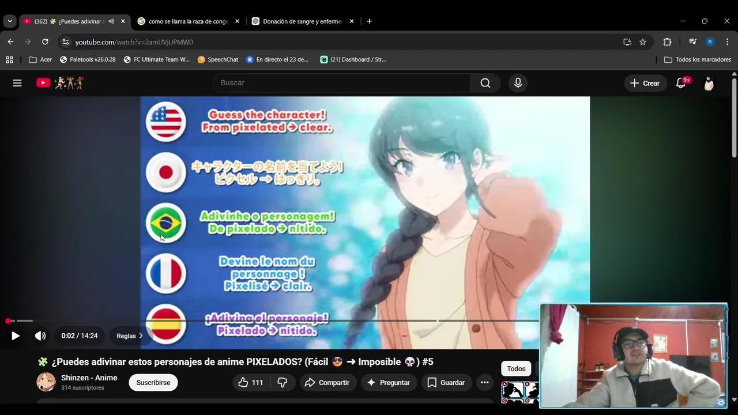Switch to the Google search tab
The width and height of the screenshot is (738, 415).
[x=188, y=21]
